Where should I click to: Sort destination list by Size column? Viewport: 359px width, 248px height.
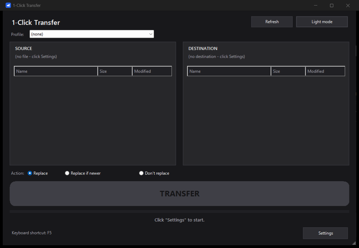pos(288,71)
